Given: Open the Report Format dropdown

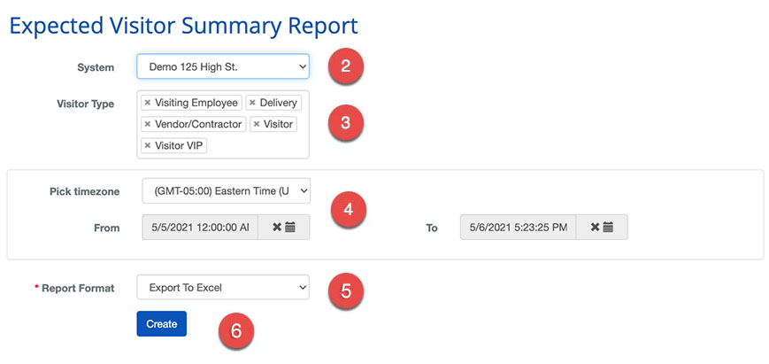Looking at the screenshot, I should (222, 288).
